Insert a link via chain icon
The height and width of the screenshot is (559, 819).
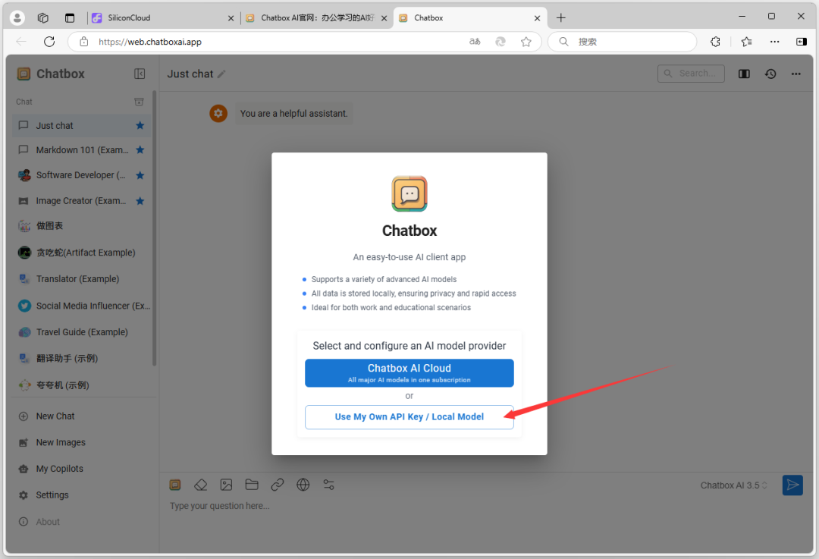pos(278,485)
